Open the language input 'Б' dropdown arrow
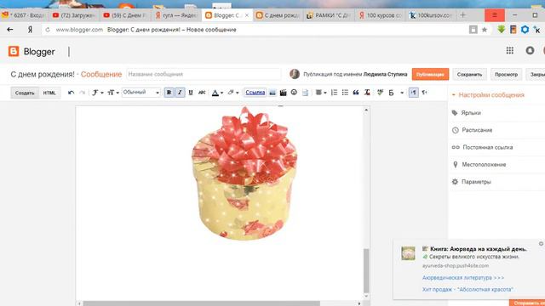The image size is (545, 306). click(402, 93)
